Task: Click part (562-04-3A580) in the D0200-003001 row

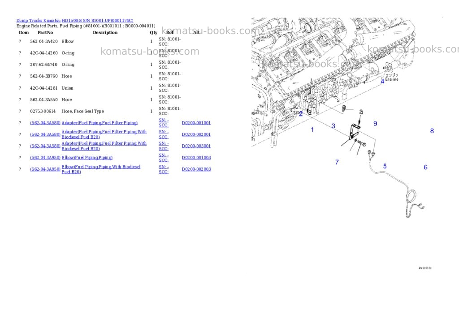Action: (x=45, y=146)
